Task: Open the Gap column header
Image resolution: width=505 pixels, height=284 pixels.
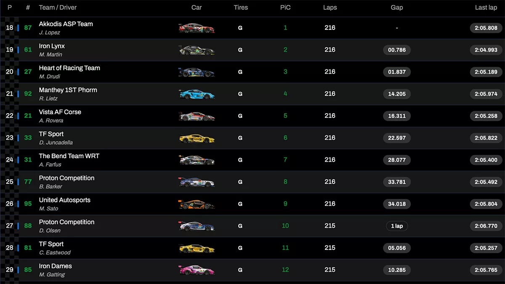Action: click(396, 7)
